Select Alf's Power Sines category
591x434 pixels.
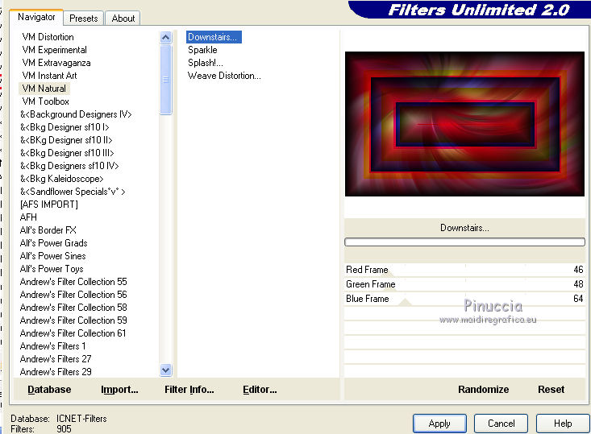(x=52, y=255)
